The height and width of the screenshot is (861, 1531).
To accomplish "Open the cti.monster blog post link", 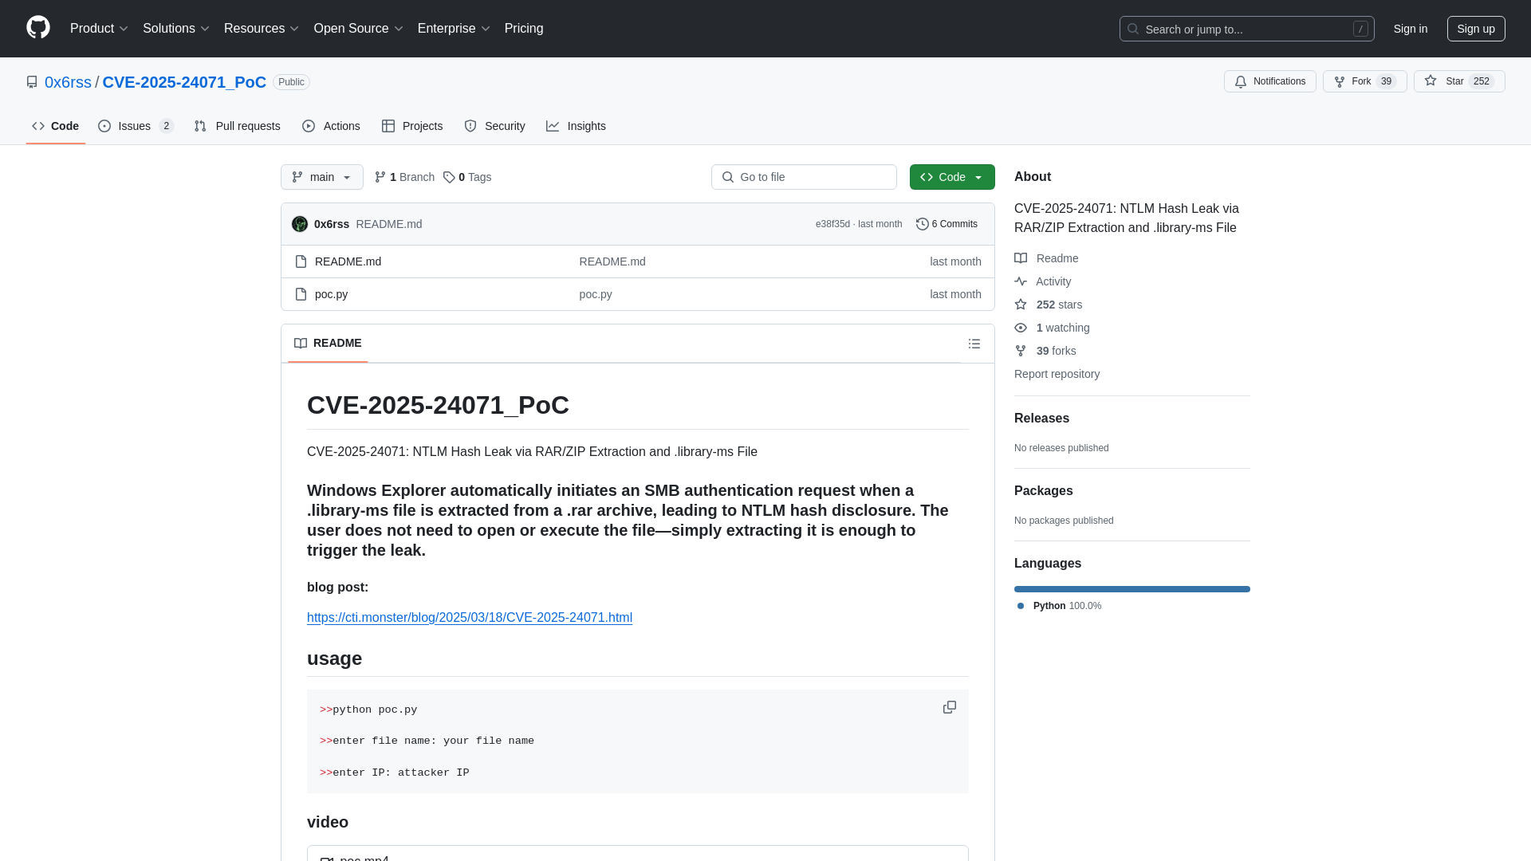I will [470, 617].
